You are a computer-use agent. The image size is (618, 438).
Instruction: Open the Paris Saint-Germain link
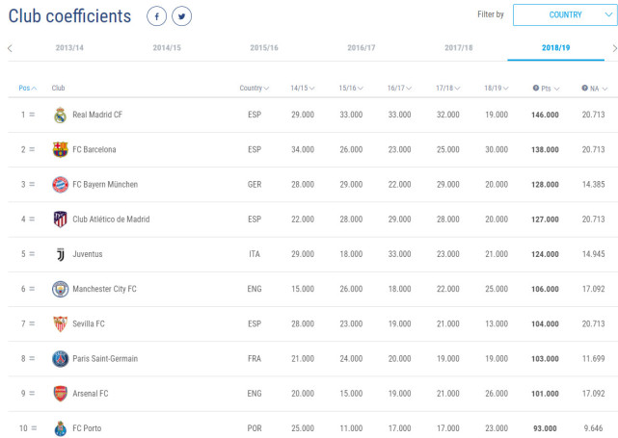[x=105, y=358]
